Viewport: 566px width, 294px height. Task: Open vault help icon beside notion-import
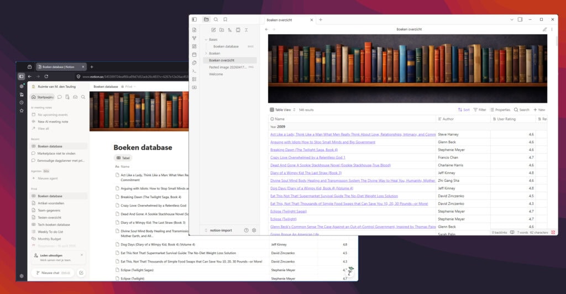click(246, 230)
